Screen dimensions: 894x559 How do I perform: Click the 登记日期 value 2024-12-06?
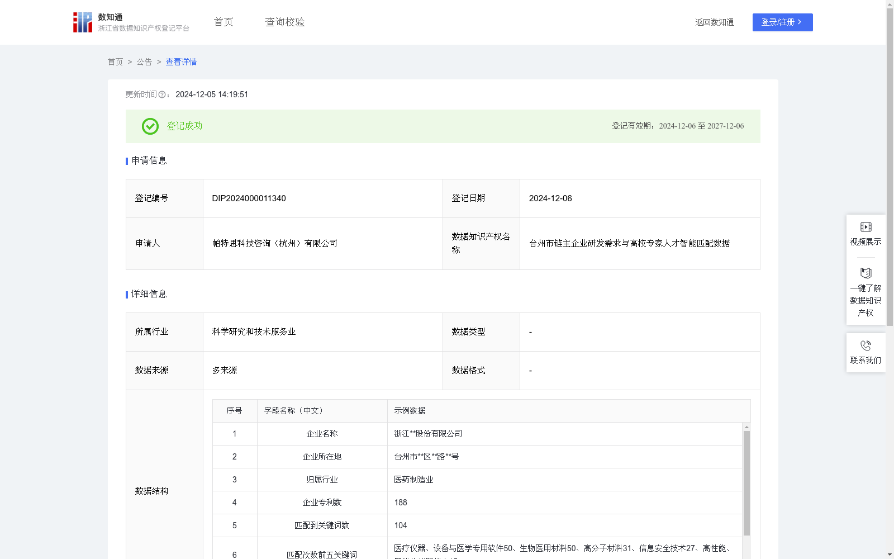tap(550, 198)
